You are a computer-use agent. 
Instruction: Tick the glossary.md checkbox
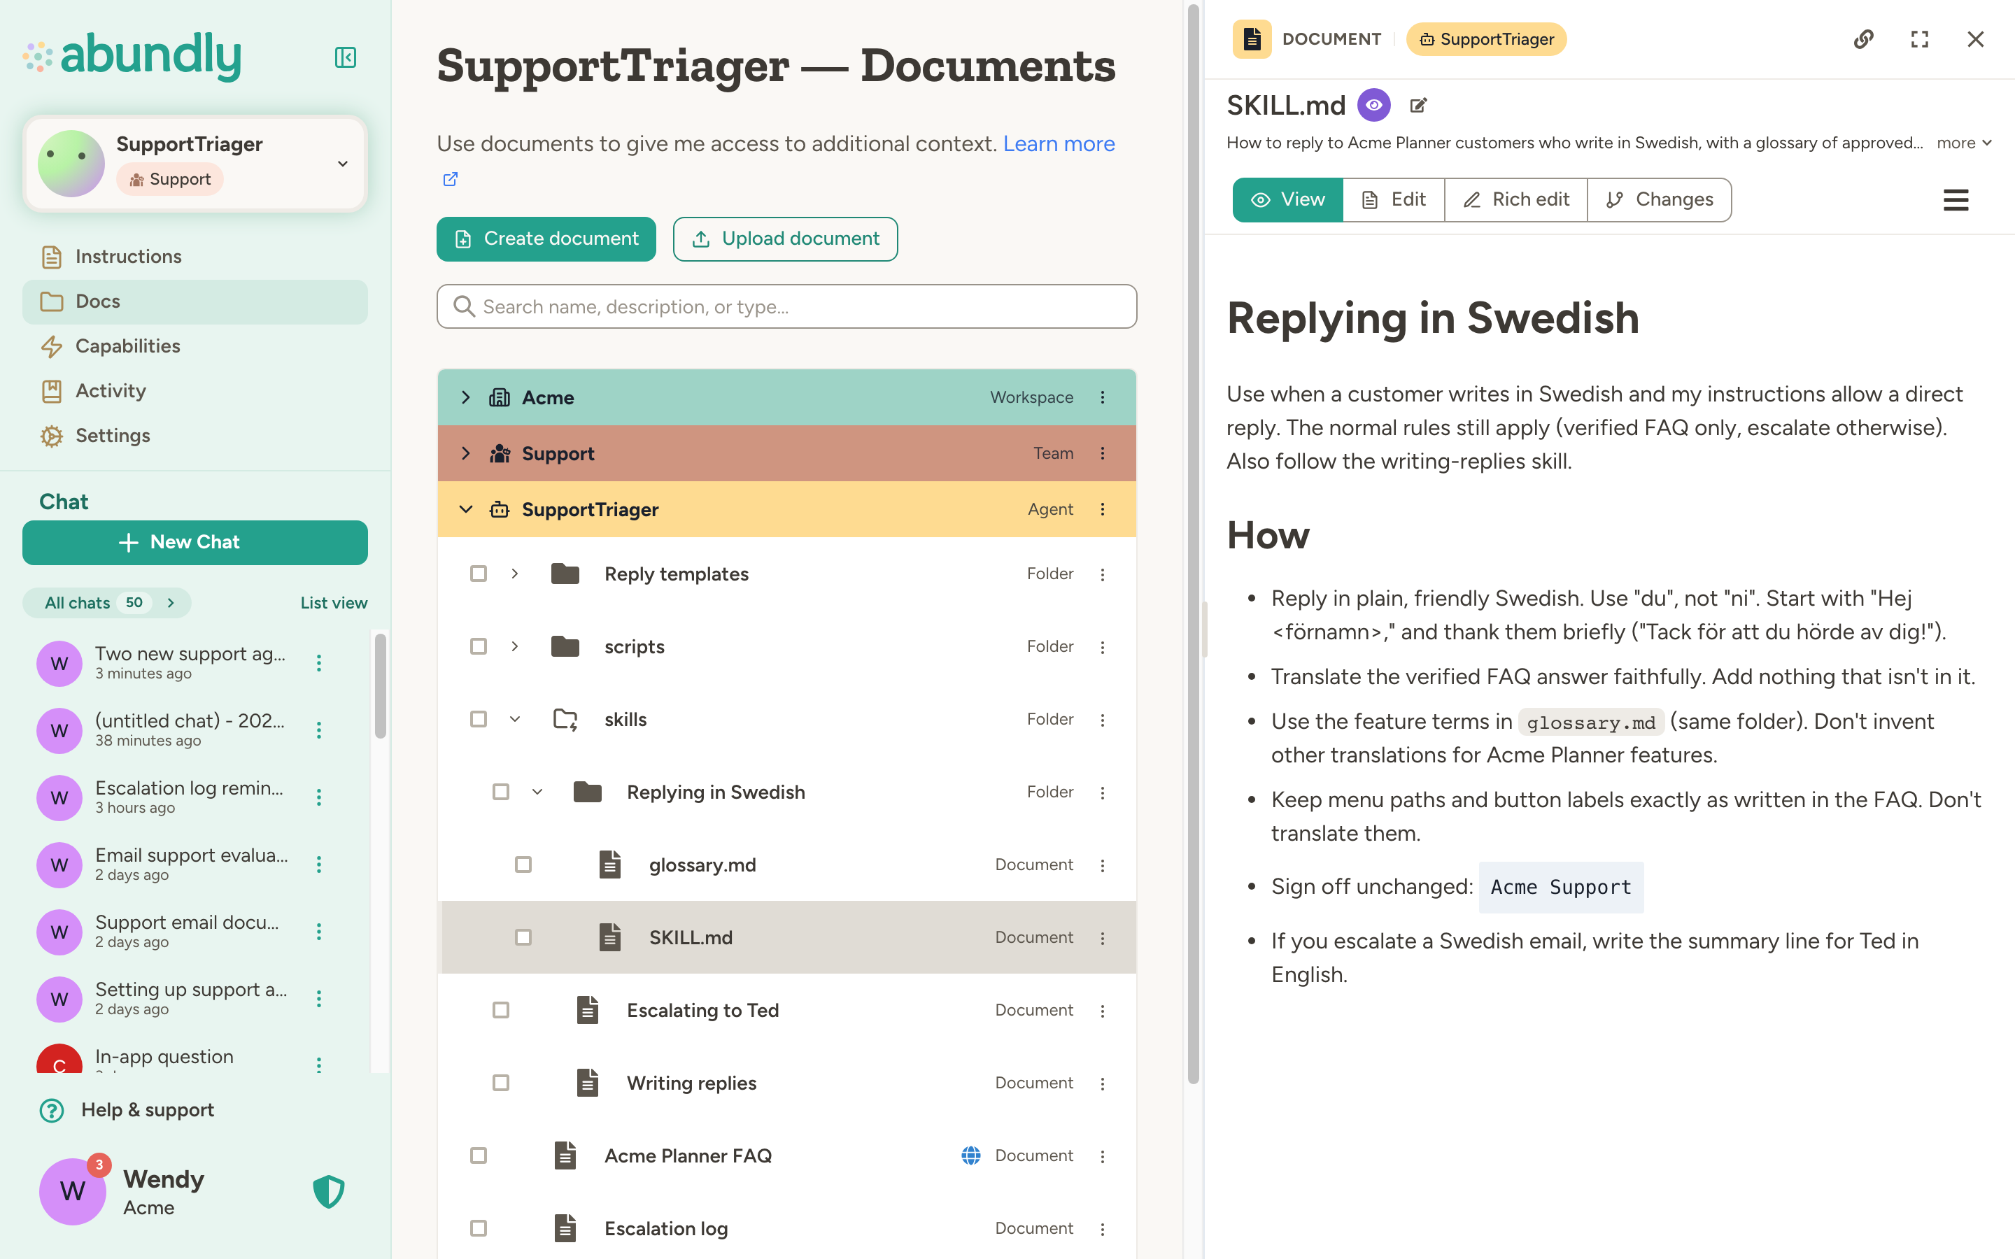click(x=523, y=865)
